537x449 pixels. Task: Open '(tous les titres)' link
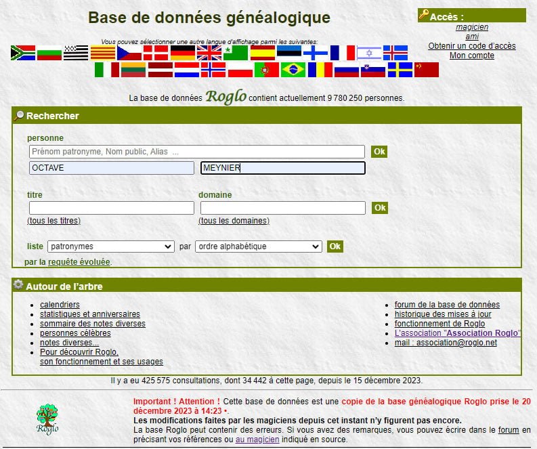click(53, 221)
